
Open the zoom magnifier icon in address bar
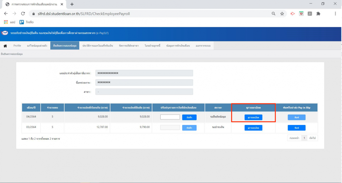click(x=274, y=14)
